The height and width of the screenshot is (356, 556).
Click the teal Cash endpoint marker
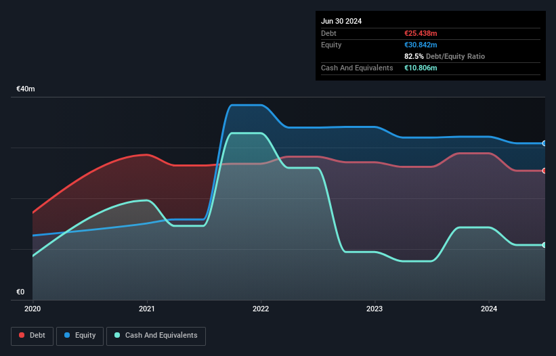544,245
